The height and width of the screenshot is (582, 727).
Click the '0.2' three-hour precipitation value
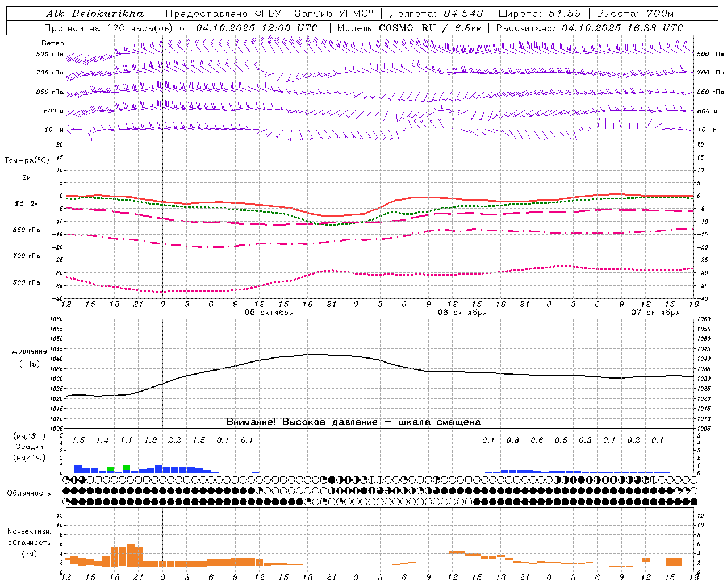pos(633,440)
